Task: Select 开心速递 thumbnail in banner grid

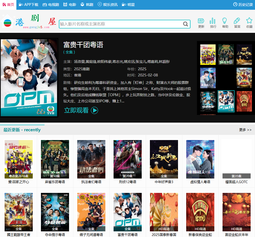Action: click(x=208, y=55)
